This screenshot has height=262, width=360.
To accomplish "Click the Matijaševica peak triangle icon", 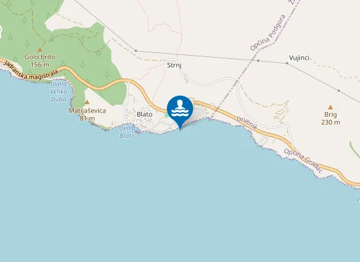I will 87,102.
